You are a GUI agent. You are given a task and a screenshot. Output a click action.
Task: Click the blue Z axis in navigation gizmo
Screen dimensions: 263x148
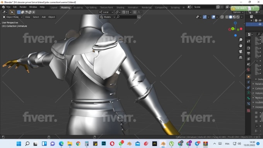click(235, 23)
